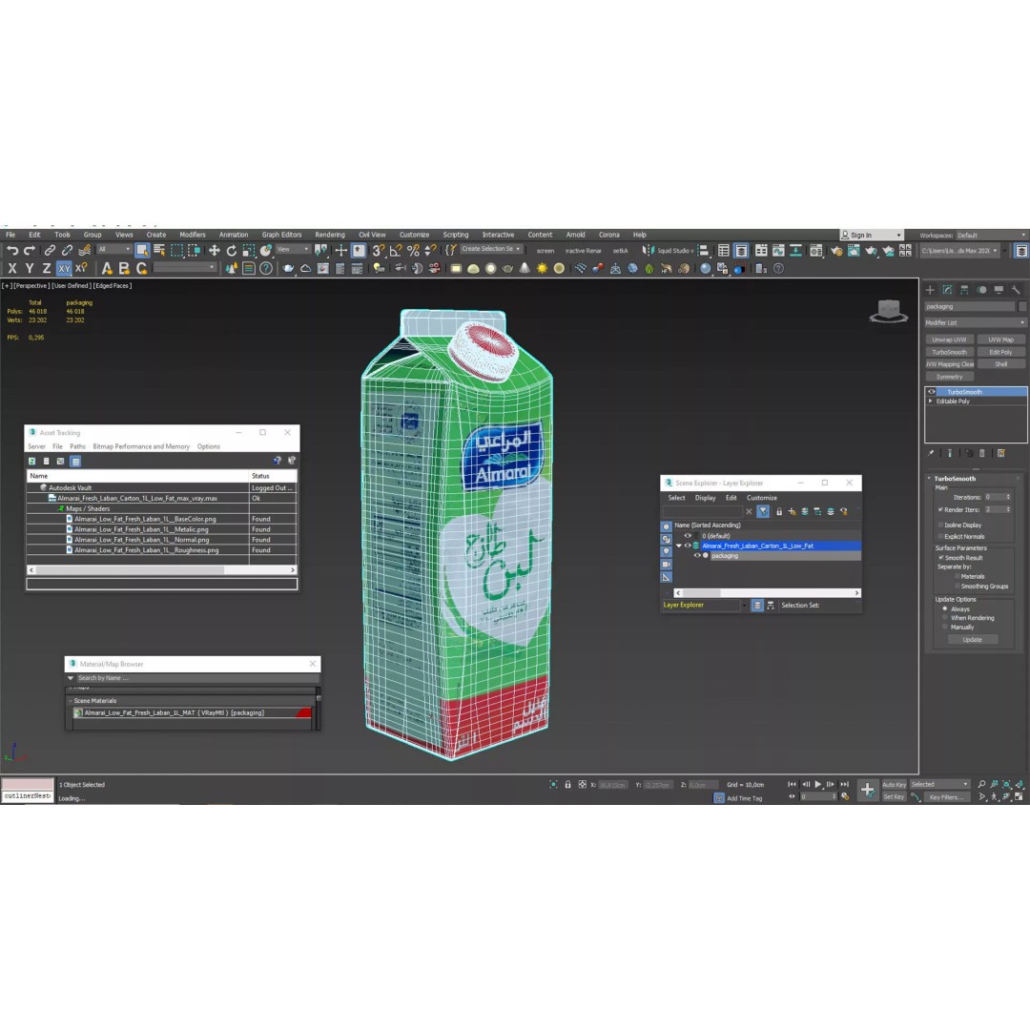Image resolution: width=1030 pixels, height=1030 pixels.
Task: Activate the Select Object tool
Action: point(142,250)
